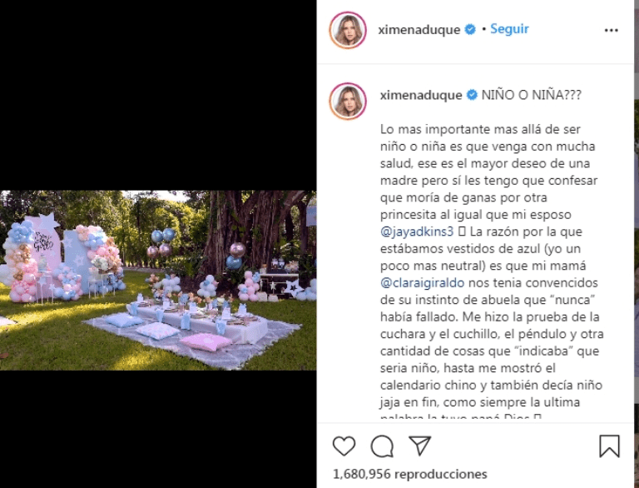Open ximenaduque header profile picture
This screenshot has height=488, width=639.
348,30
